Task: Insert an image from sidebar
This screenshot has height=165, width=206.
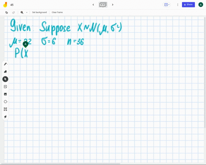Action: (x=5, y=94)
